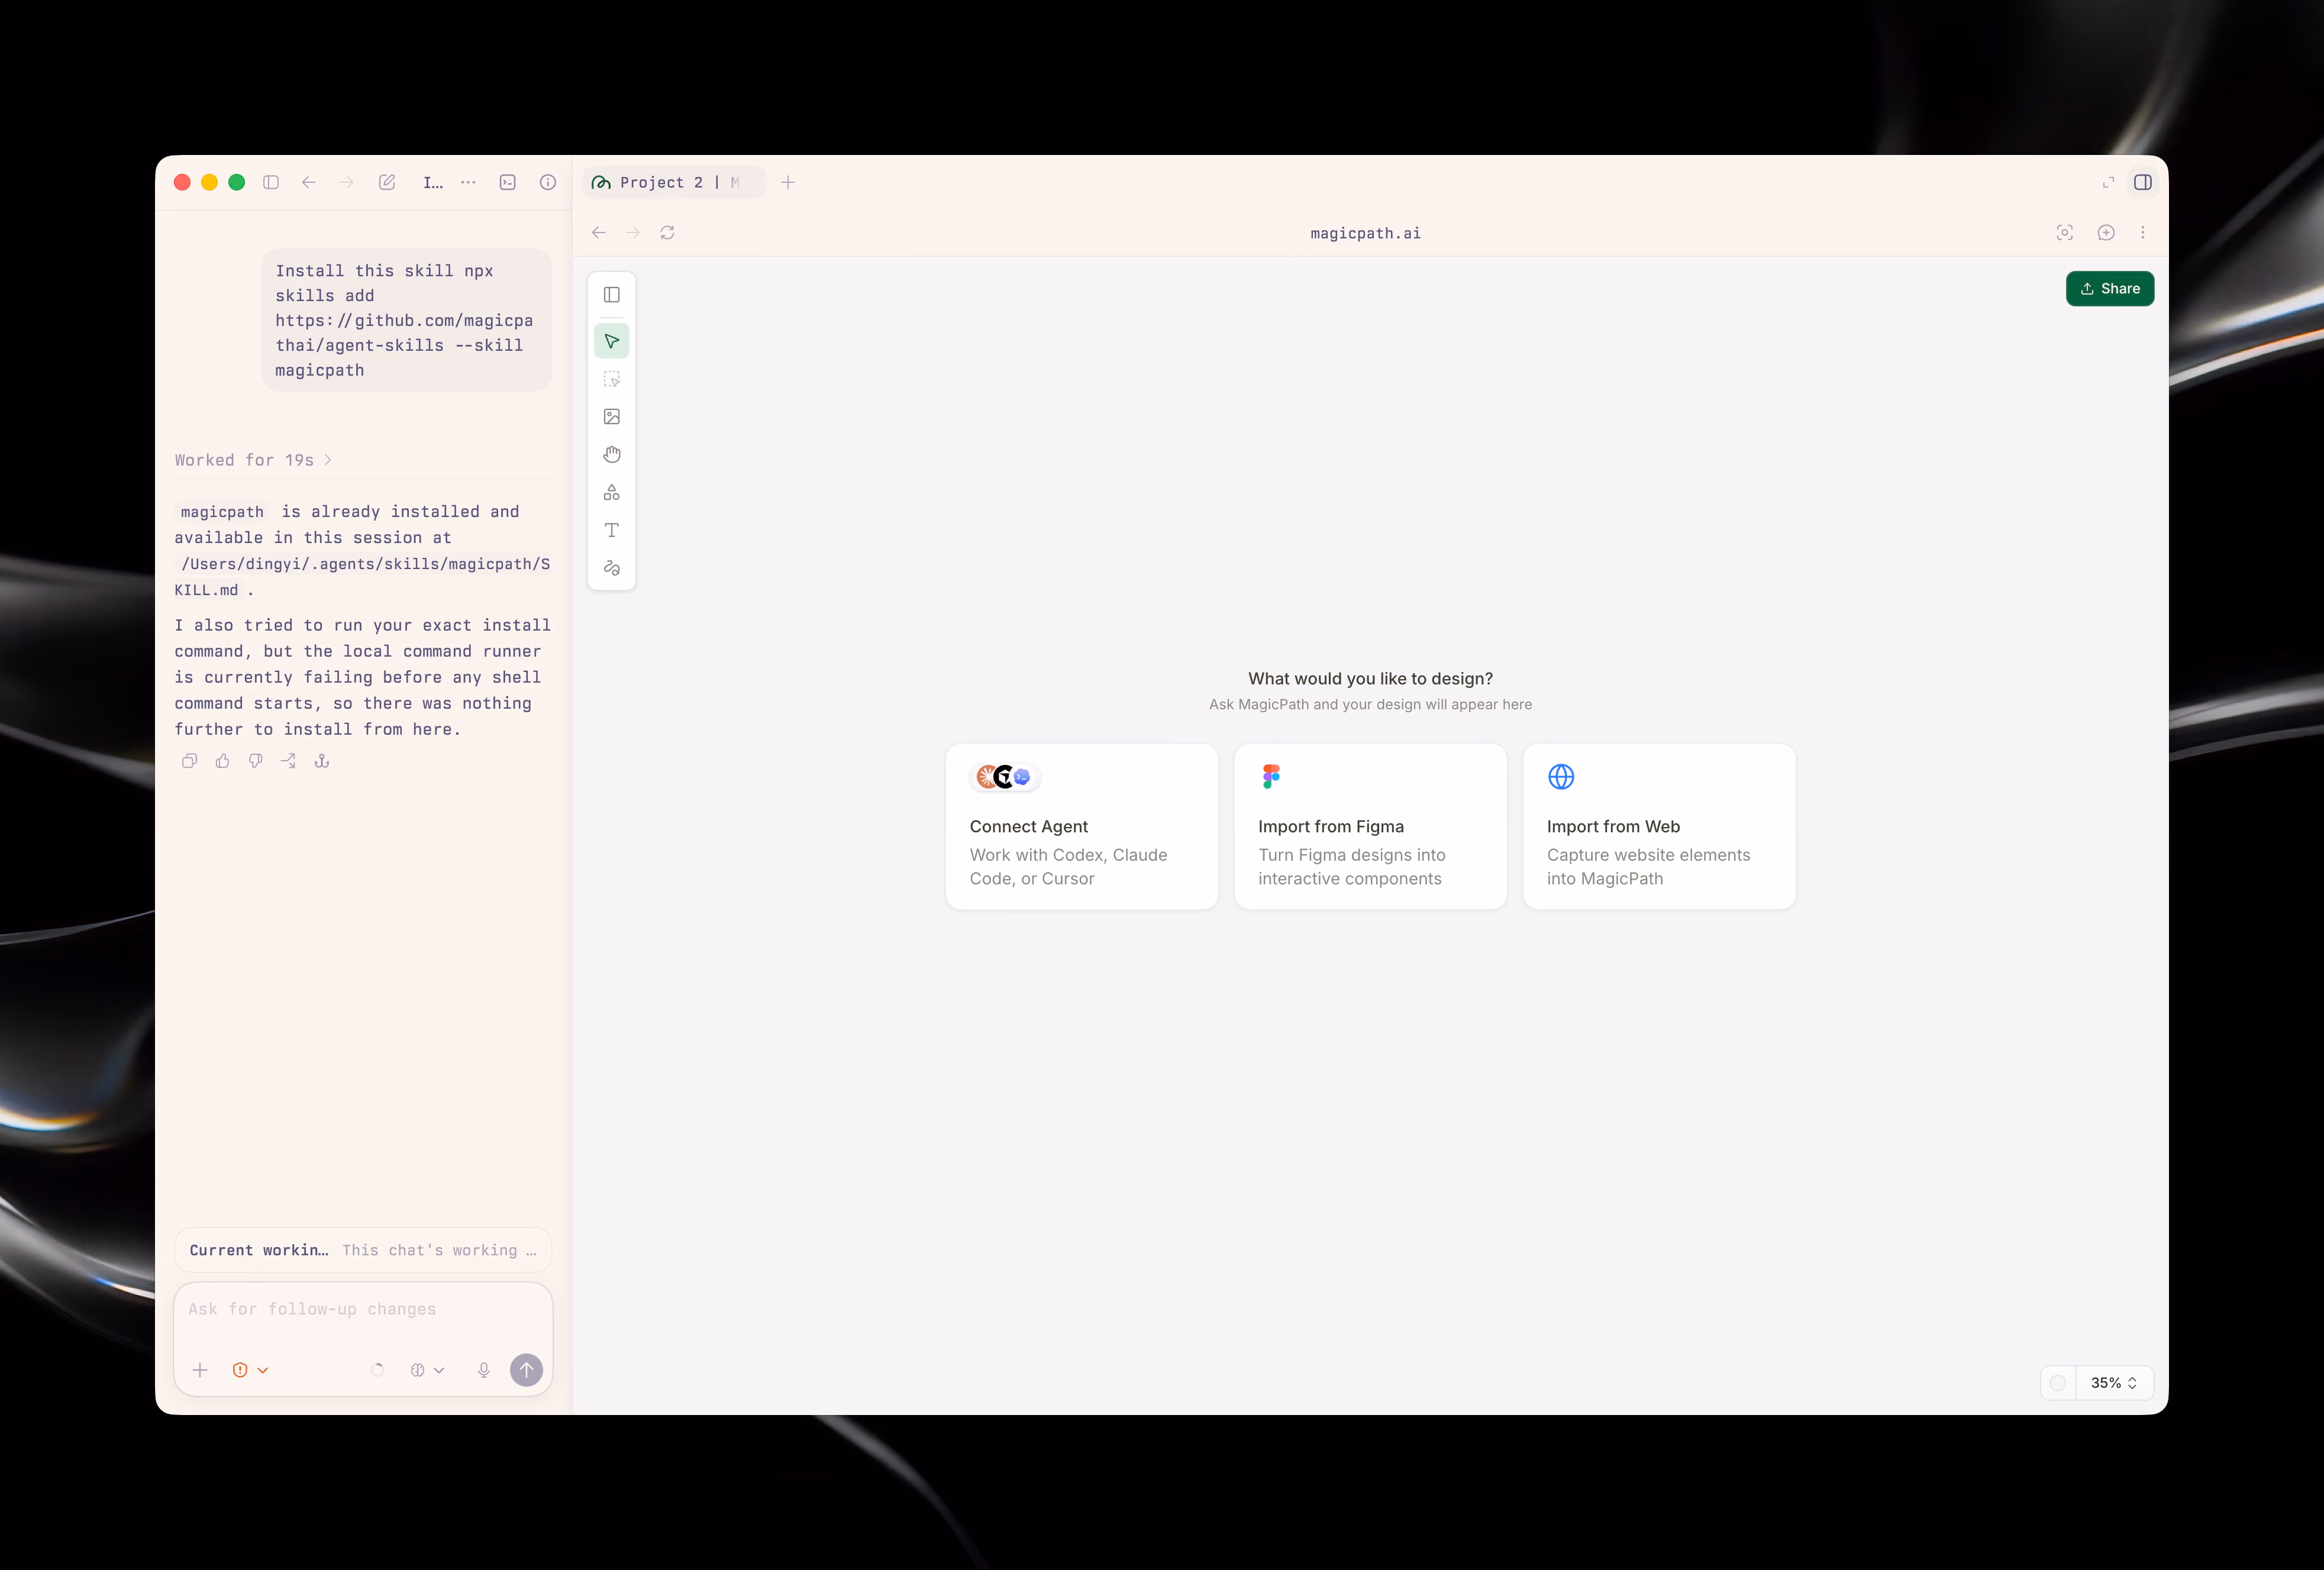Go back using the chat title bar arrow
This screenshot has width=2324, height=1570.
pyautogui.click(x=309, y=182)
